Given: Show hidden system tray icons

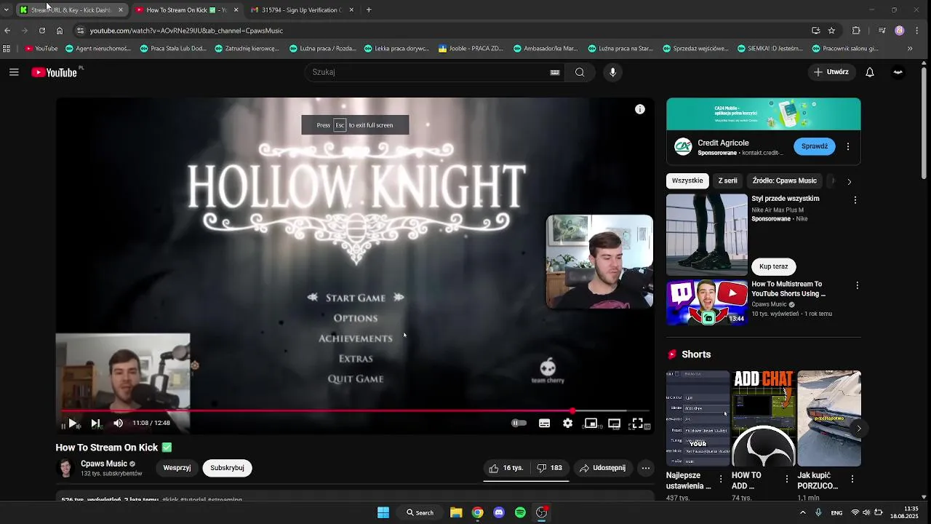Looking at the screenshot, I should tap(803, 512).
